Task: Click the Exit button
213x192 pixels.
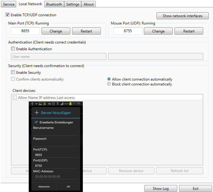Action: (196, 188)
